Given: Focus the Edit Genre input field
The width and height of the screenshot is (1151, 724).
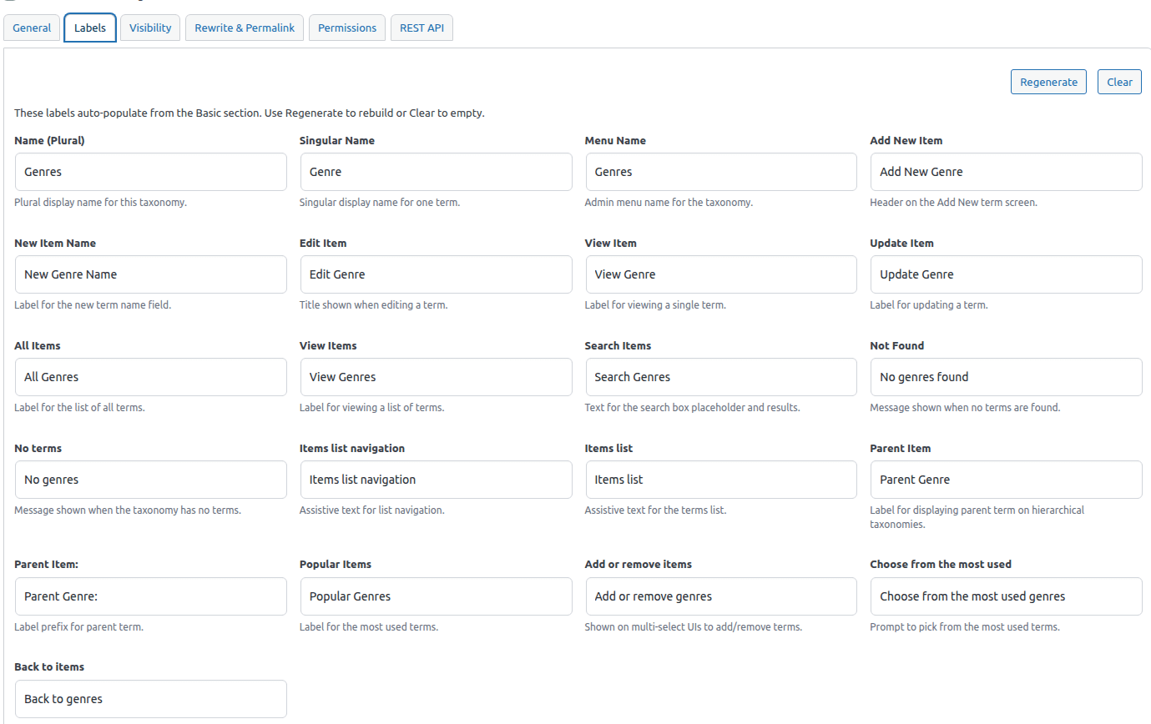Looking at the screenshot, I should (x=437, y=274).
